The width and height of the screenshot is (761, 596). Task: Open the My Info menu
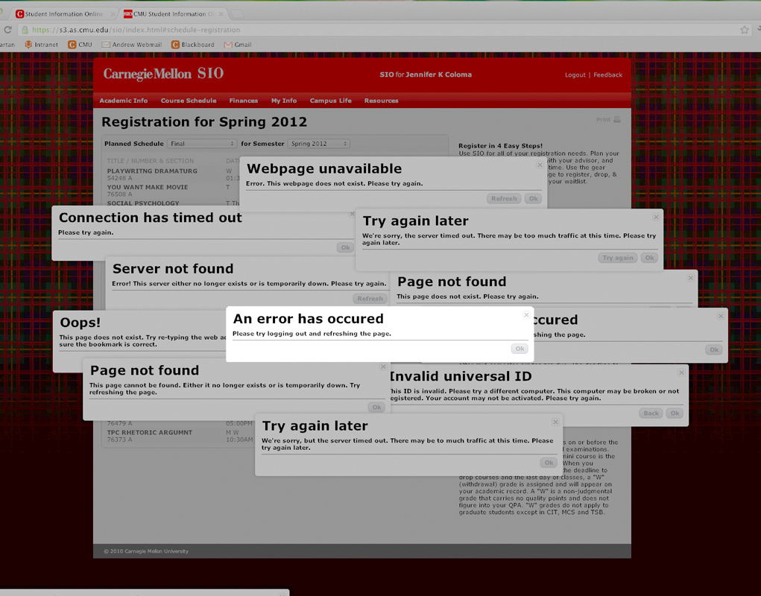(x=283, y=101)
